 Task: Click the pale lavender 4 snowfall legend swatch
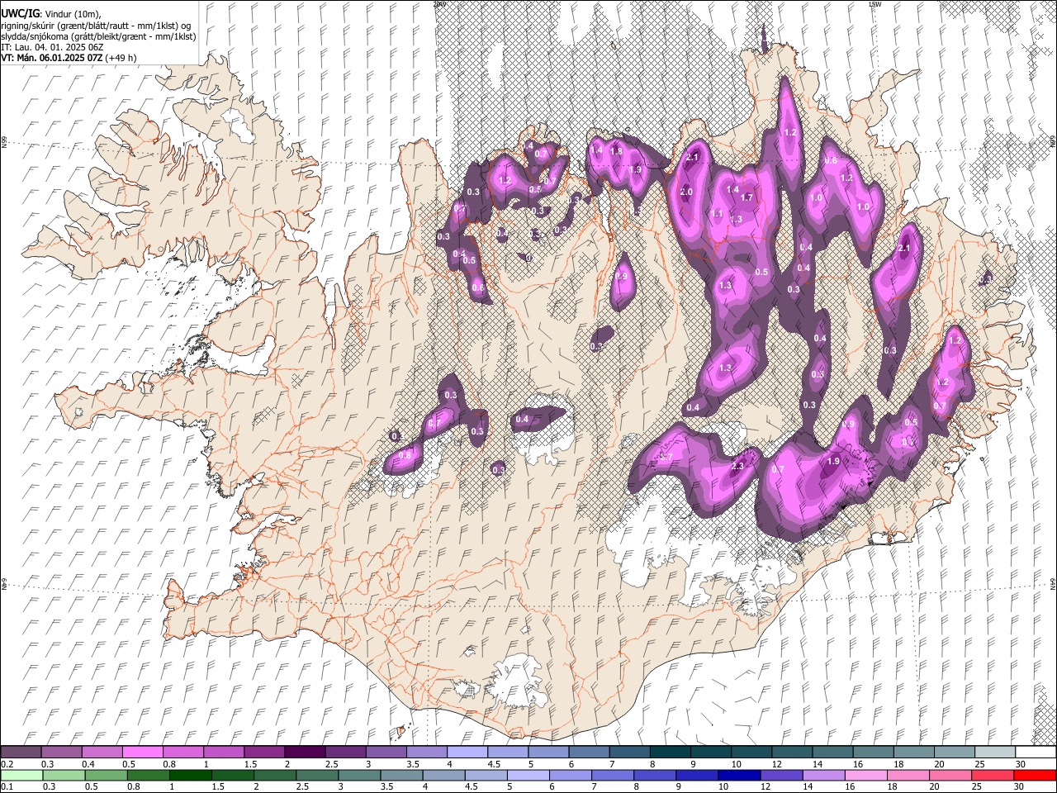pyautogui.click(x=467, y=753)
